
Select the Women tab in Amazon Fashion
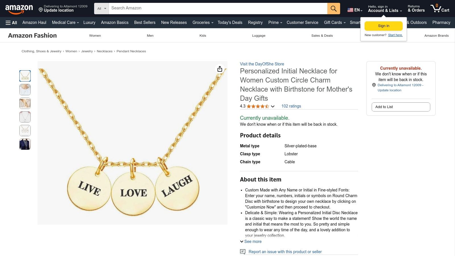point(95,36)
